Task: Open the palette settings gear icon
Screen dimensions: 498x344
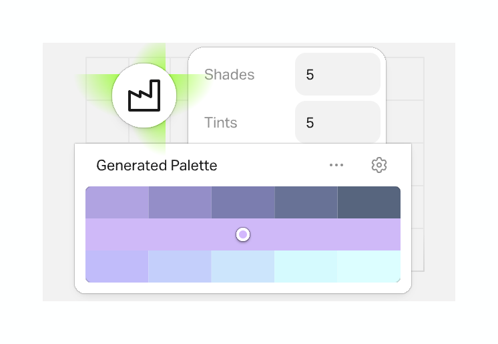Action: tap(379, 165)
